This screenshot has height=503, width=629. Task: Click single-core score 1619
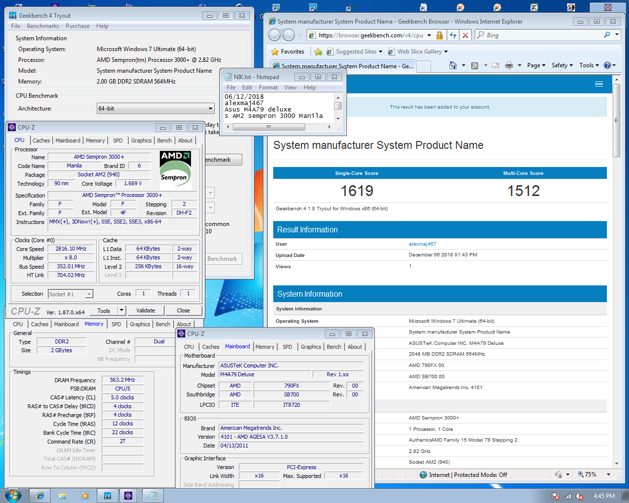click(357, 191)
